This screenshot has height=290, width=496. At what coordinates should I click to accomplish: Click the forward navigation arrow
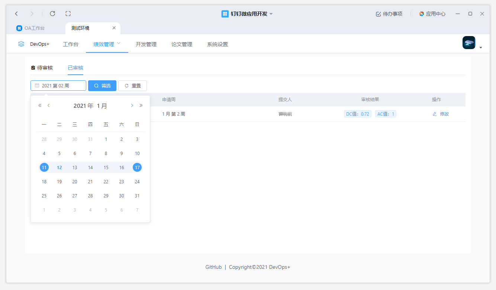coord(32,14)
